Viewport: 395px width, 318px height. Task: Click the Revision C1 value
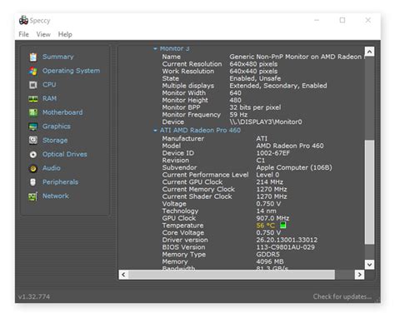coord(260,160)
